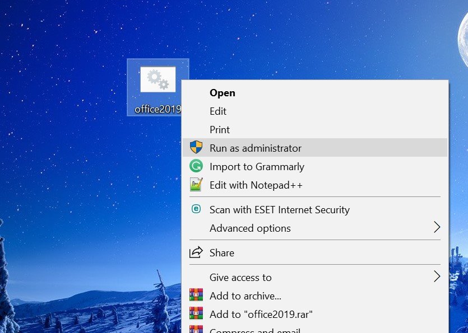Choose Edit from the context menu

pyautogui.click(x=315, y=111)
